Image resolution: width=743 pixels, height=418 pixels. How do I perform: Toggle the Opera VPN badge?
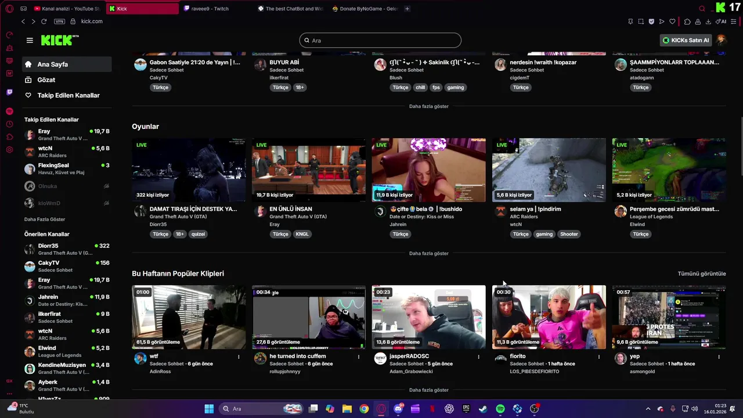pyautogui.click(x=59, y=21)
